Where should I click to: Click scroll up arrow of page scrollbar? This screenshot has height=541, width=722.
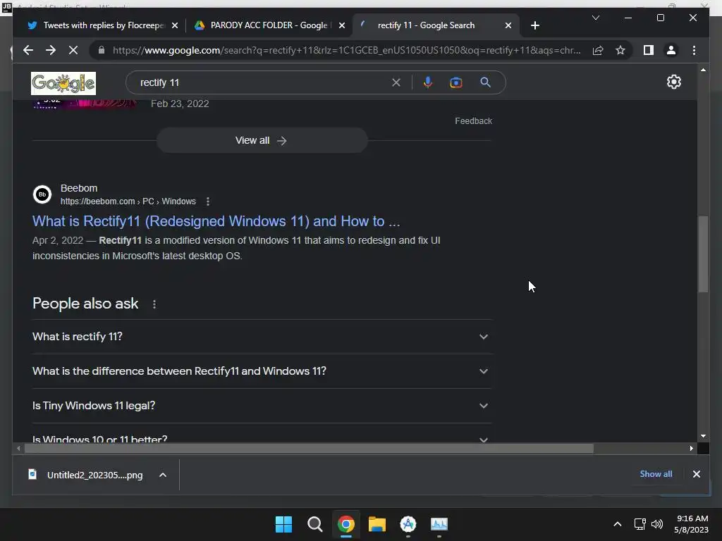(703, 70)
